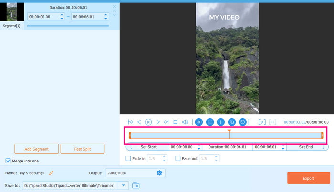Enable the Fade out checkbox
This screenshot has width=334, height=192.
click(x=178, y=158)
